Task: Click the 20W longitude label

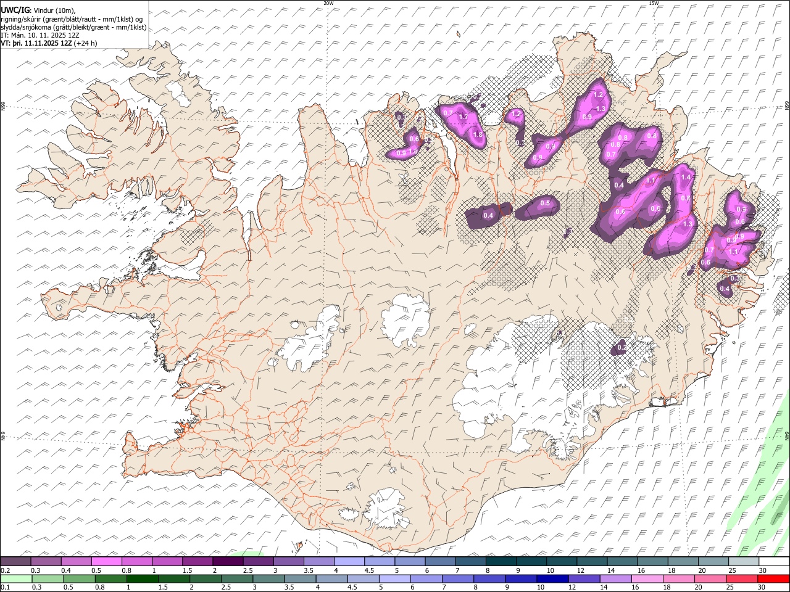Action: coord(328,3)
